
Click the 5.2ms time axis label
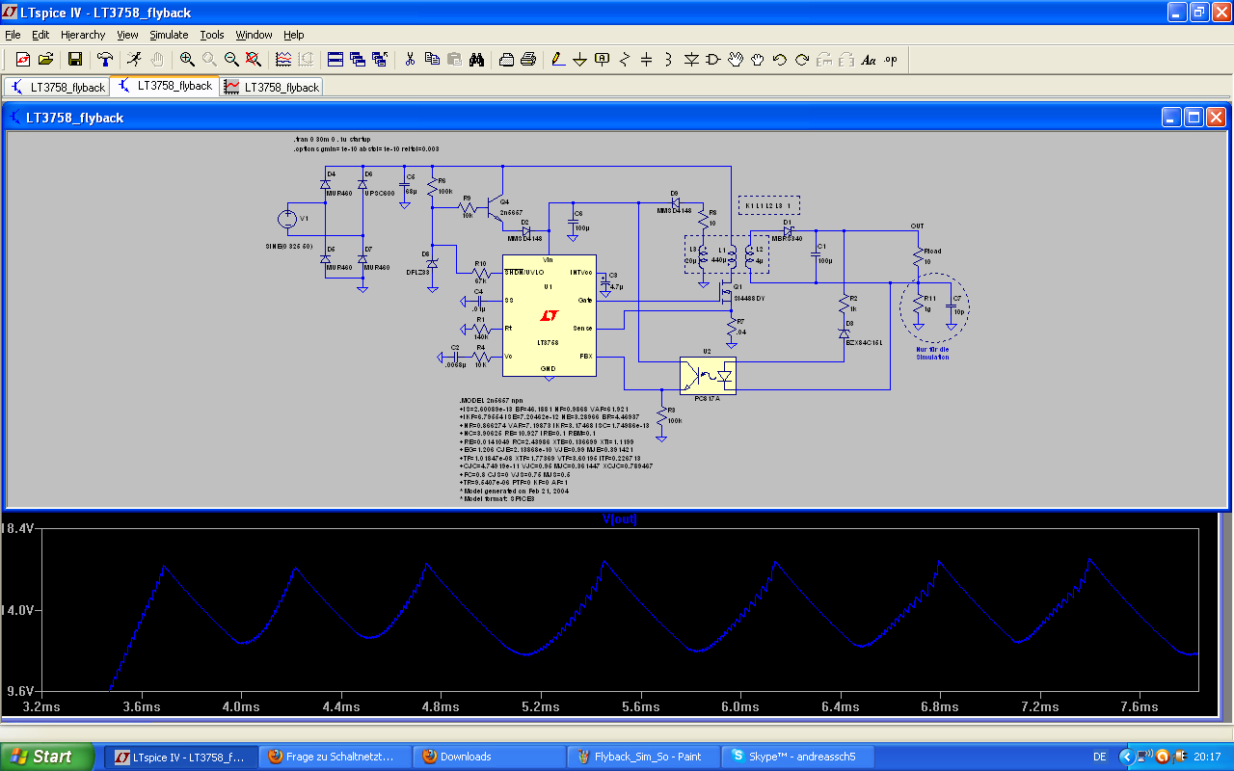(540, 706)
